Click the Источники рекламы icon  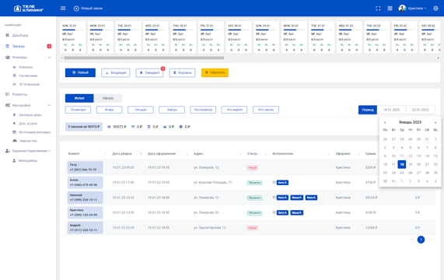(15, 132)
